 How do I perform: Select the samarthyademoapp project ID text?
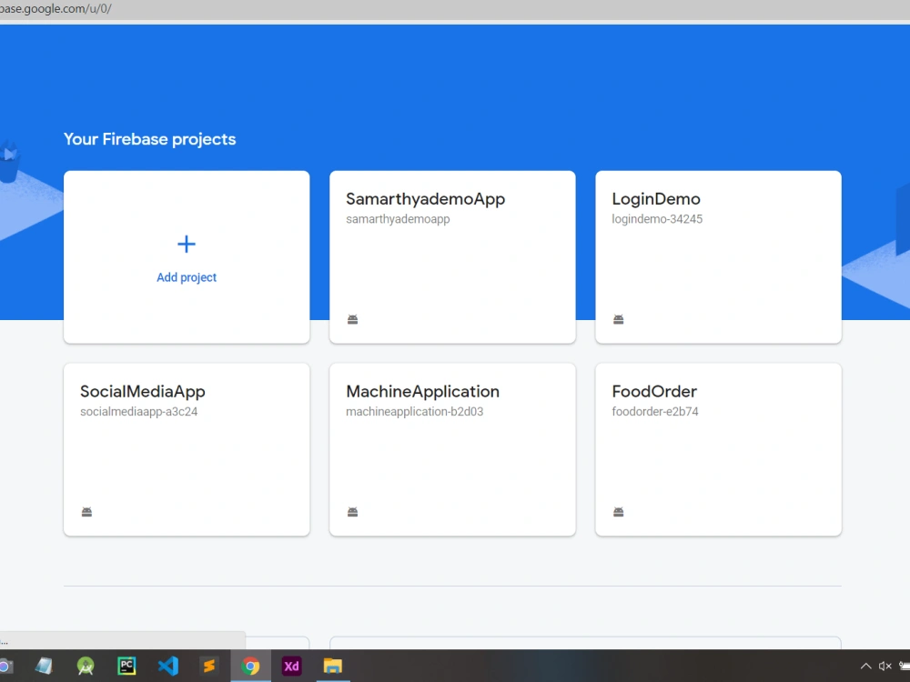pos(398,219)
